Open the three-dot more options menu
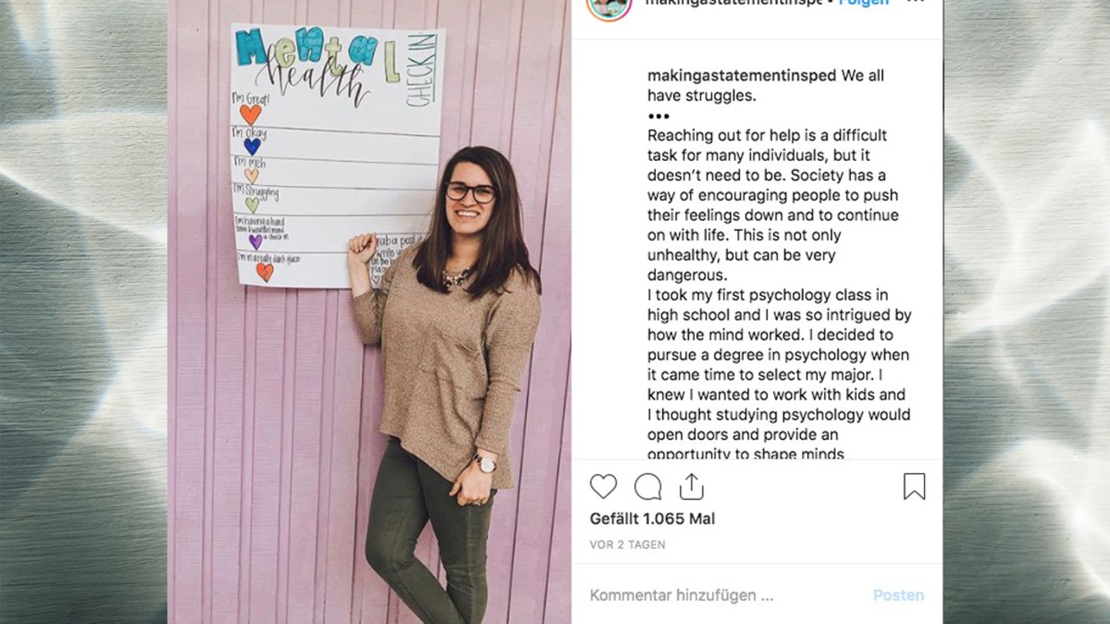This screenshot has width=1110, height=624. pyautogui.click(x=915, y=3)
